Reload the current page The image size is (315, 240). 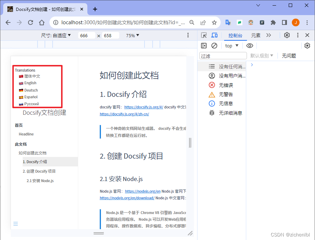click(31, 22)
